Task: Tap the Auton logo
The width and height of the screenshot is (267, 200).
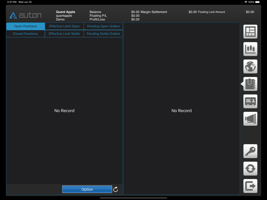Action: [25, 15]
